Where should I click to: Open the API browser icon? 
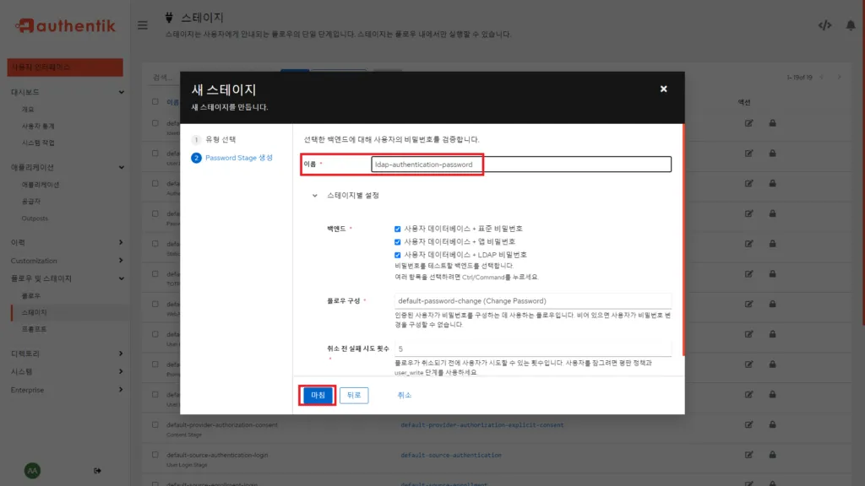pyautogui.click(x=825, y=25)
